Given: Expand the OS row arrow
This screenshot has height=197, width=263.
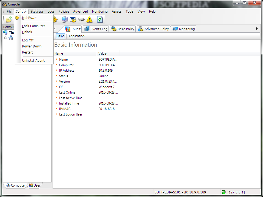Looking at the screenshot, I should (x=56, y=87).
